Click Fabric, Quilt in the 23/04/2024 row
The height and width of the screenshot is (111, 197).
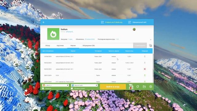[x=98, y=56]
